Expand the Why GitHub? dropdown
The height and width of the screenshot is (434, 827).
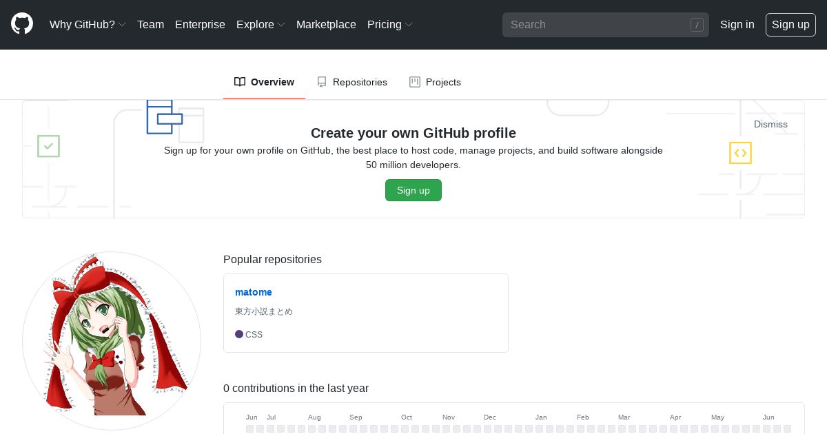(x=88, y=24)
